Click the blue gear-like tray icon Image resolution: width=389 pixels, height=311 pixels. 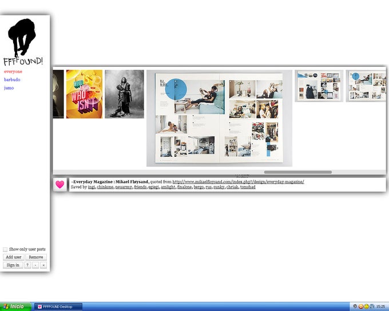[x=372, y=306]
